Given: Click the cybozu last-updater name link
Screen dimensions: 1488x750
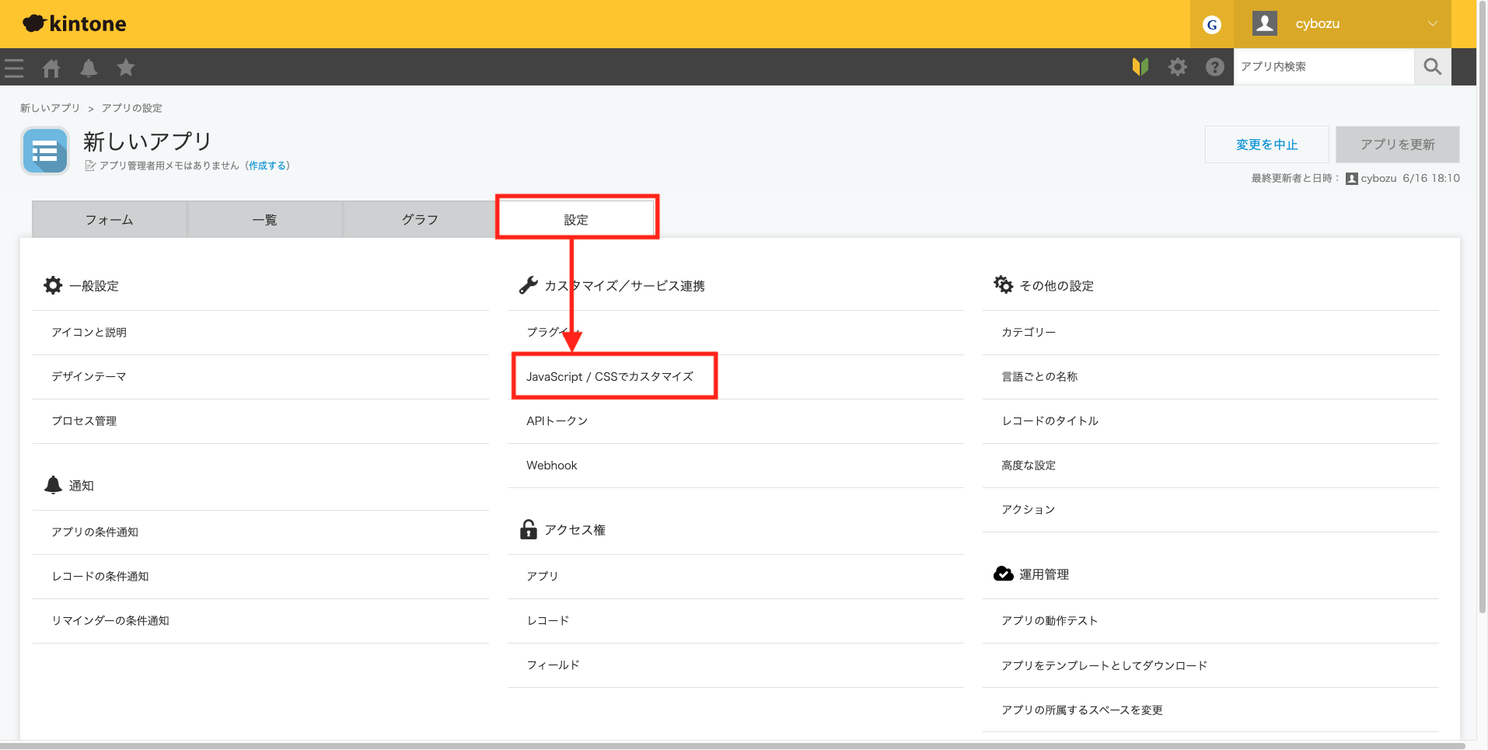Looking at the screenshot, I should (1378, 178).
